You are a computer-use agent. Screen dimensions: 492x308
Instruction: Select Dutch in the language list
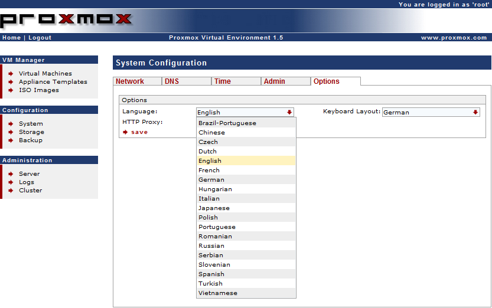(246, 151)
